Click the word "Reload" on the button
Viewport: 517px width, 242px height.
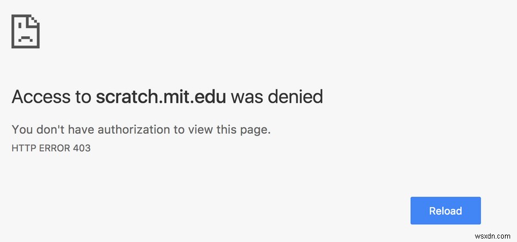tap(445, 211)
